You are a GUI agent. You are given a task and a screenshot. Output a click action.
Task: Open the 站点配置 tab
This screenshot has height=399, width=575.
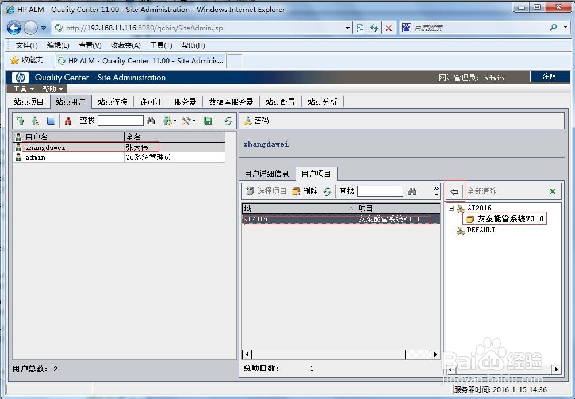coord(281,102)
